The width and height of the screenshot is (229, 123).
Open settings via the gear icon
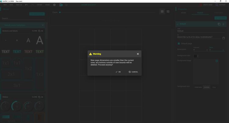54,5
